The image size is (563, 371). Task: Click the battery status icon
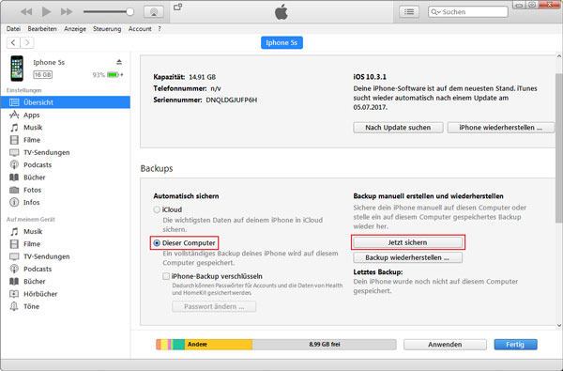[x=114, y=75]
